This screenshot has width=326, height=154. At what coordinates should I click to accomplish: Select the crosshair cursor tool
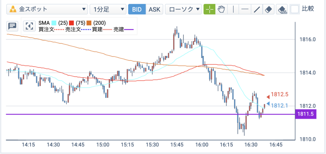click(x=209, y=9)
